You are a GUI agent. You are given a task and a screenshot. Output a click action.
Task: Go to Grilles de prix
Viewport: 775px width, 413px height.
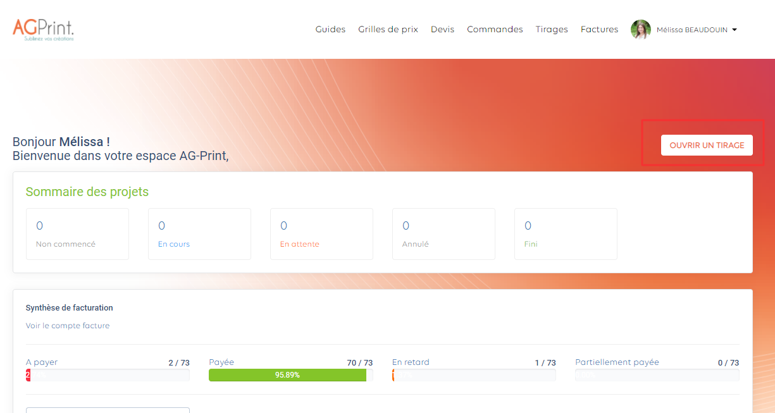(388, 29)
